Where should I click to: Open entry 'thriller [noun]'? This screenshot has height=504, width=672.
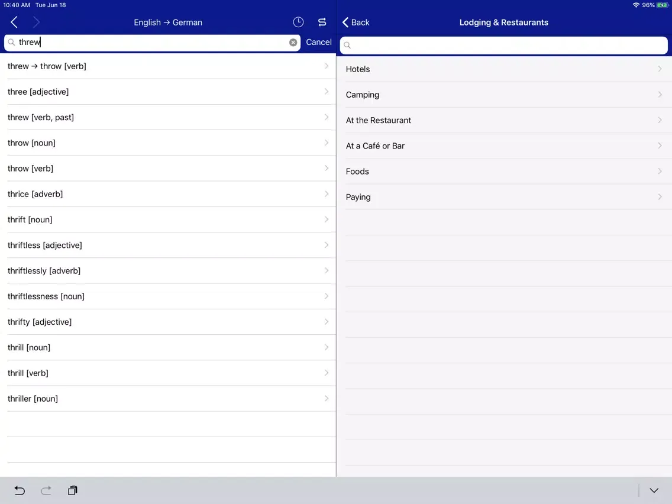(168, 399)
